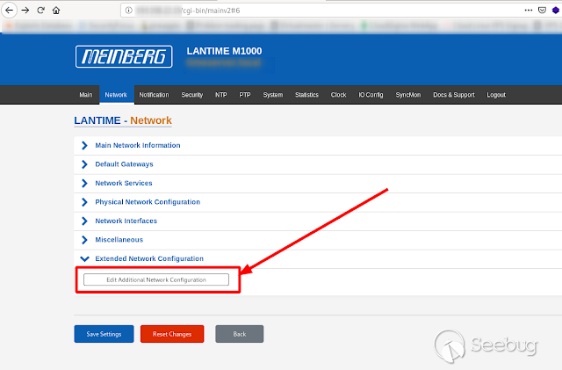Image resolution: width=562 pixels, height=370 pixels.
Task: Click the gray Back button
Action: pos(240,334)
